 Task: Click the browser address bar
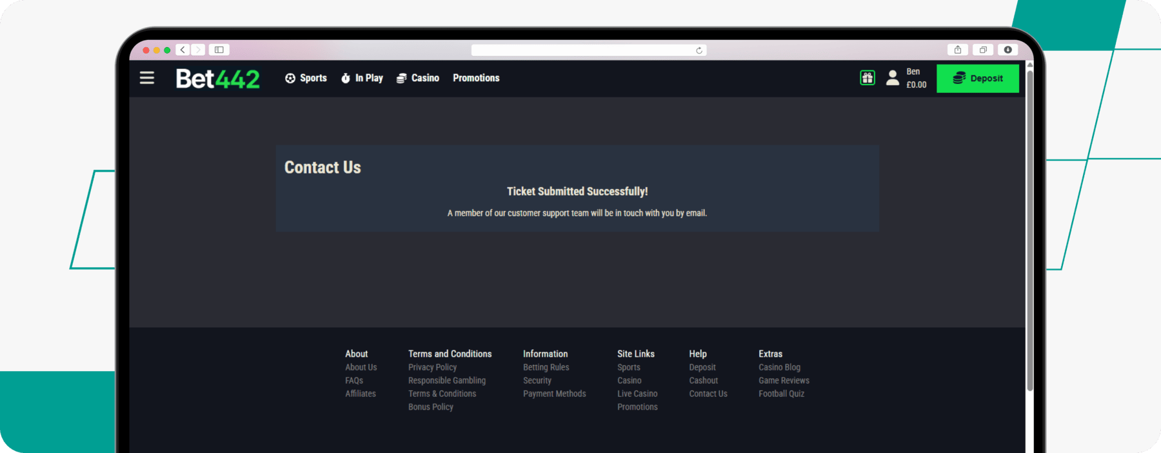tap(589, 50)
